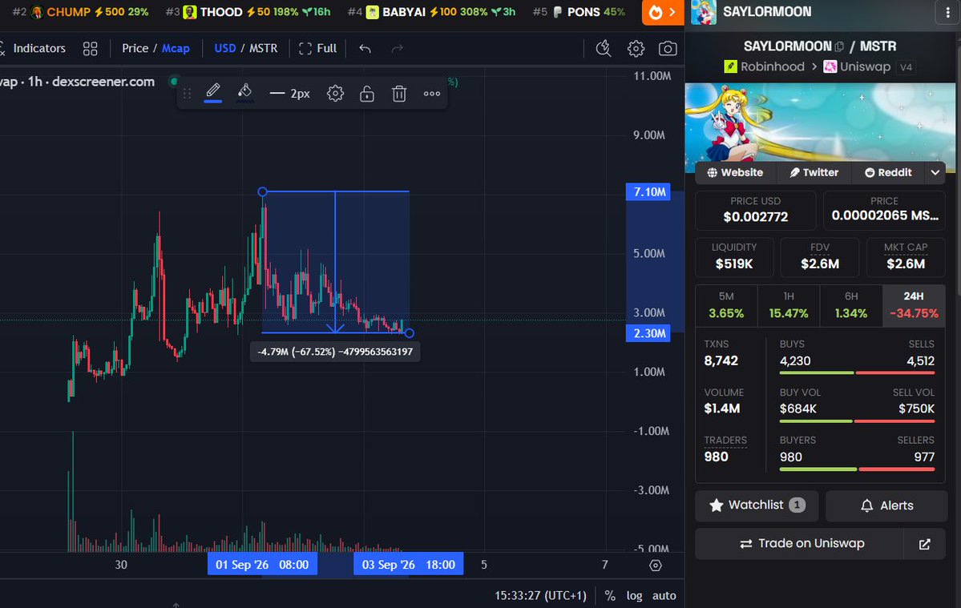
Task: Click the V4 version badge
Action: [x=906, y=67]
